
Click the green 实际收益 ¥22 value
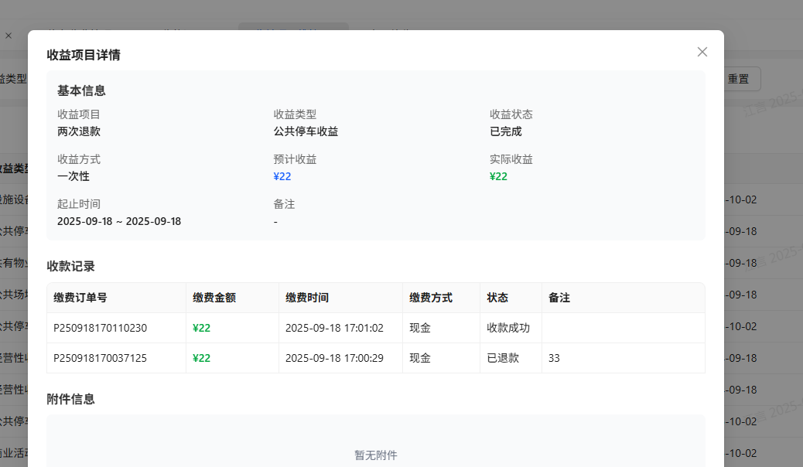498,176
